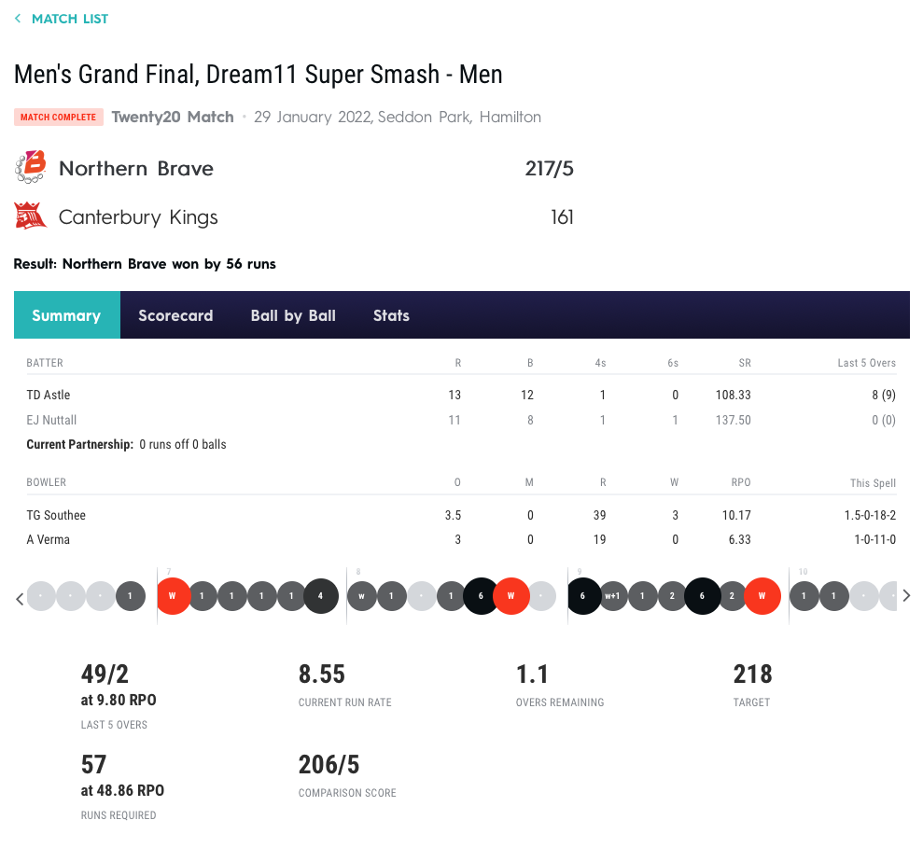The height and width of the screenshot is (848, 923).
Task: Select the Summary tab
Action: click(x=66, y=315)
